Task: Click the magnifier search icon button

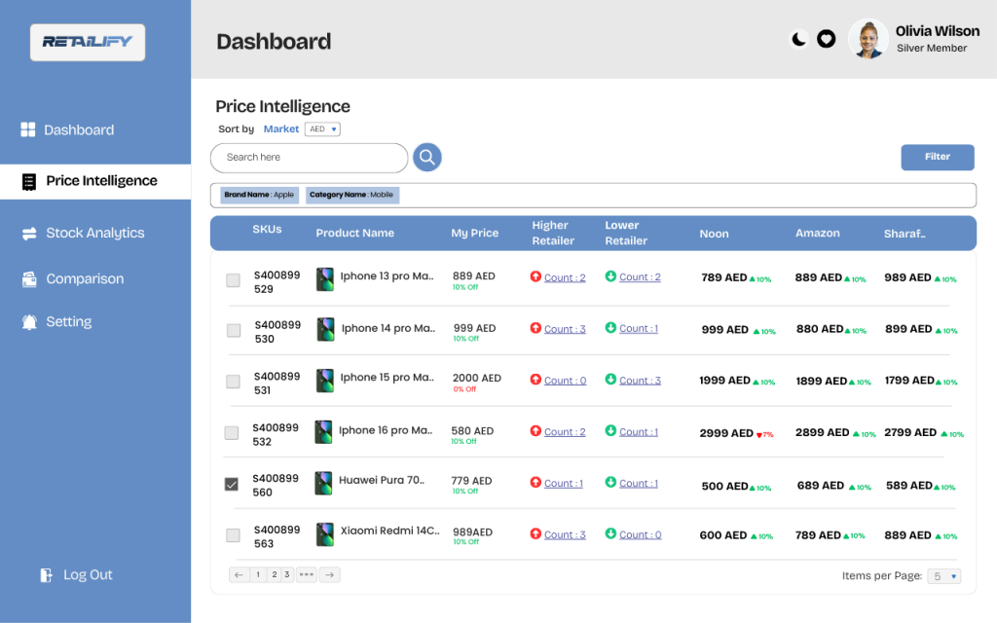Action: (x=427, y=157)
